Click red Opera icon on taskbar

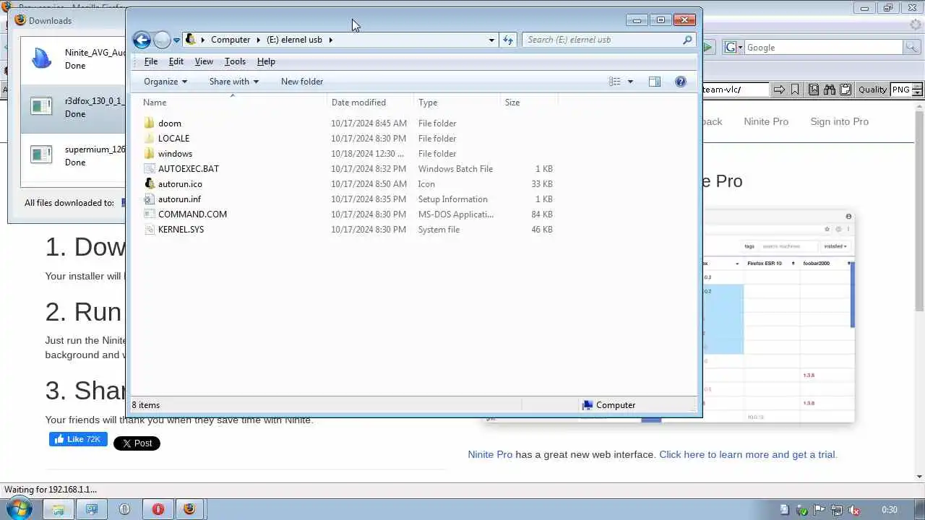pos(158,509)
